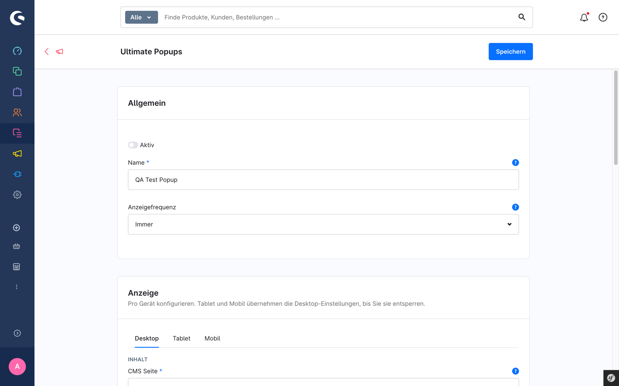Open the Shopware logo home link
619x386 pixels.
(x=17, y=18)
